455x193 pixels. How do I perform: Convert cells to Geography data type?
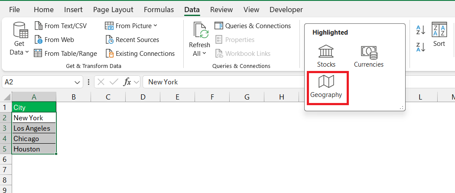pyautogui.click(x=326, y=87)
